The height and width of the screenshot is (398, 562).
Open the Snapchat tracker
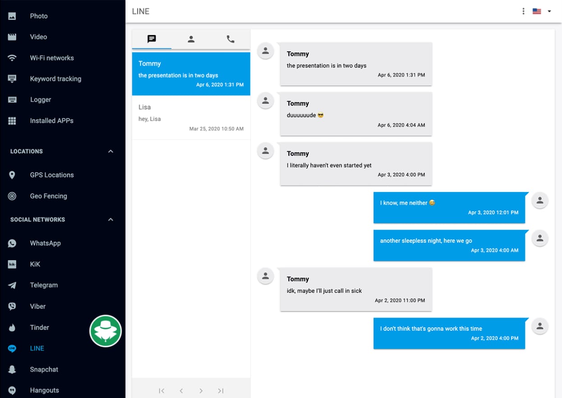[x=44, y=369]
